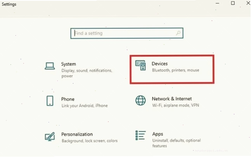The image size is (251, 157).
Task: Focus the Find a setting search box
Action: click(127, 33)
